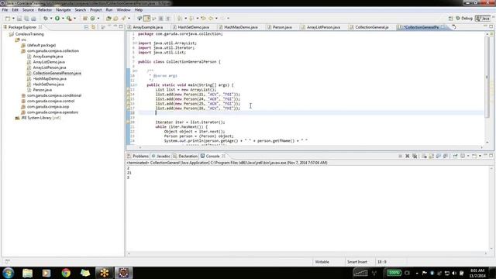
Task: Open the Source menu
Action: tap(28, 10)
